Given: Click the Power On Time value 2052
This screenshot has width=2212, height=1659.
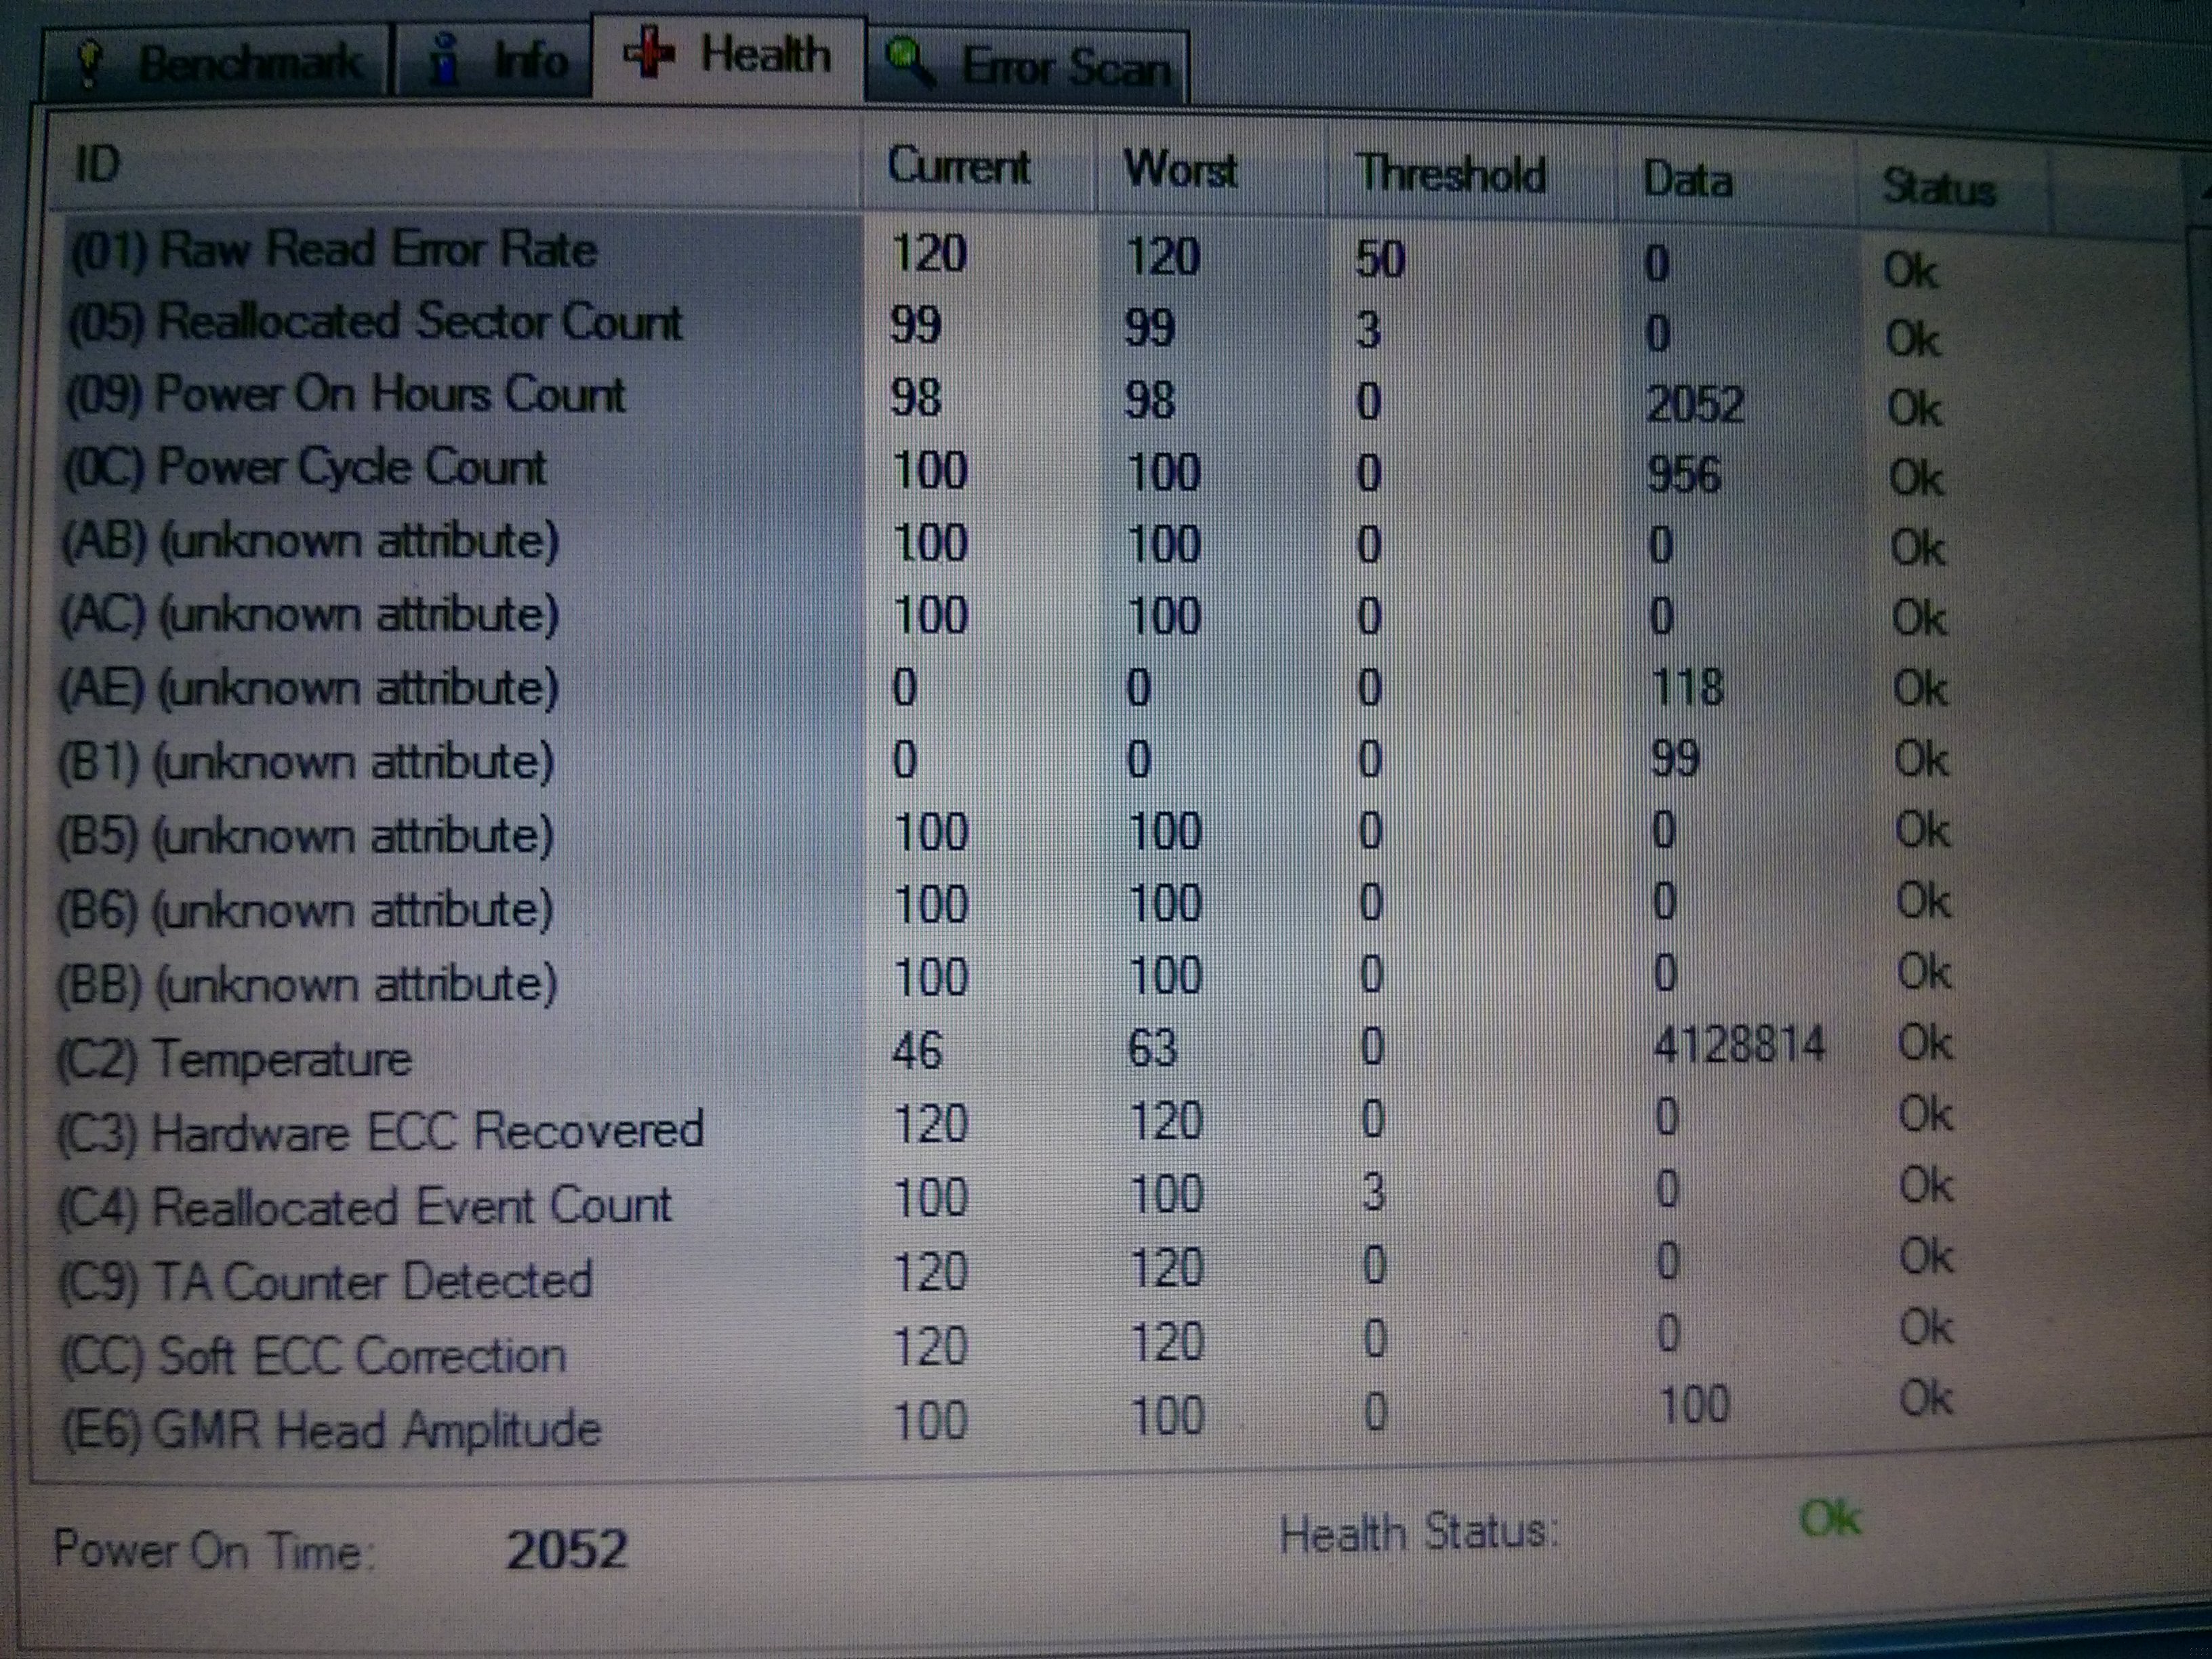Looking at the screenshot, I should 566,1549.
